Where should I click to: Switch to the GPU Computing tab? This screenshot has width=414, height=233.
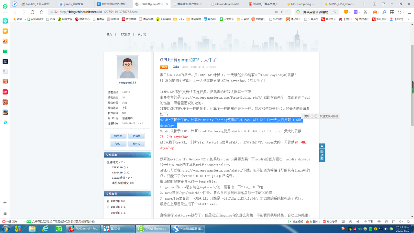[x=303, y=4]
